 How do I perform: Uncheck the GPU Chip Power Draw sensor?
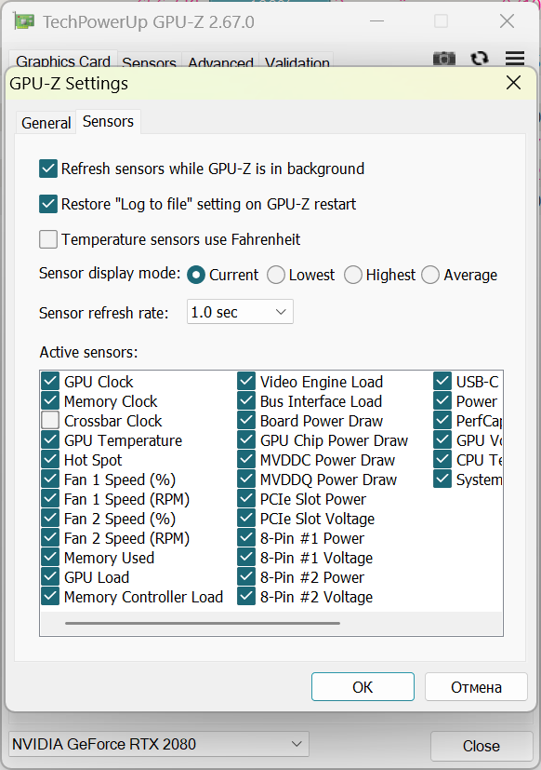[x=246, y=440]
